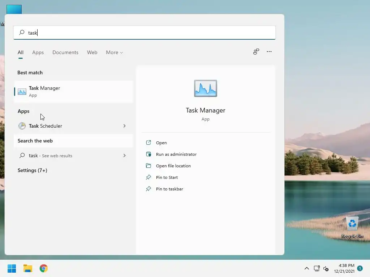Click the Windows Start button on taskbar
Image resolution: width=370 pixels, height=277 pixels.
[12, 268]
